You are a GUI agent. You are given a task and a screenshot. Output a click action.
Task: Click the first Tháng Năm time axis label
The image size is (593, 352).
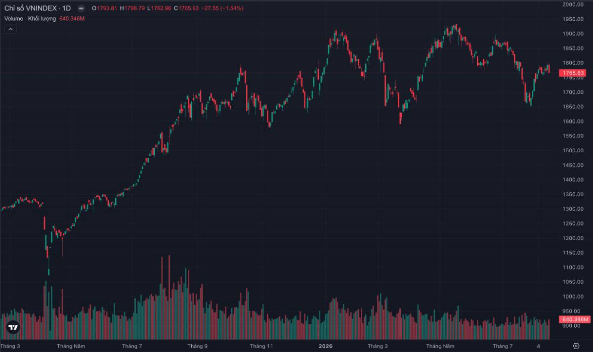(x=72, y=346)
